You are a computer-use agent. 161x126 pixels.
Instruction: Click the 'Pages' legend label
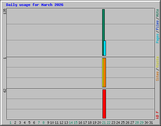[157, 38]
